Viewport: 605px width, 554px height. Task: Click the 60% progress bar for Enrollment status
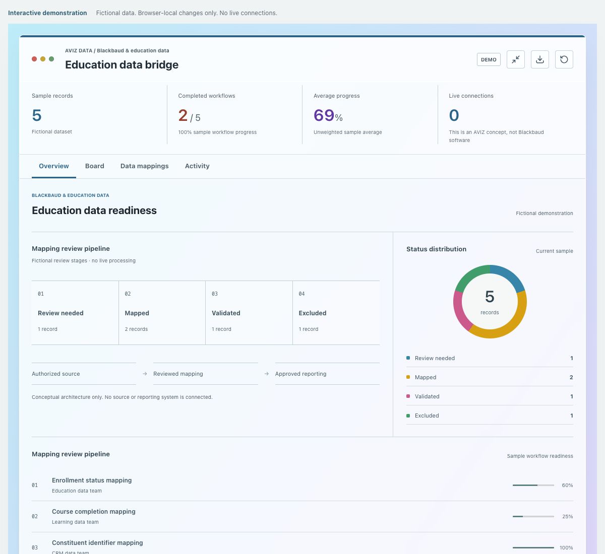533,485
